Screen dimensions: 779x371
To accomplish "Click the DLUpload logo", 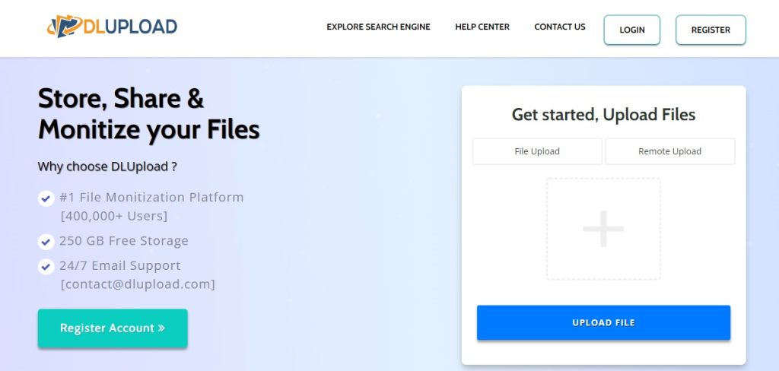I will [x=112, y=26].
